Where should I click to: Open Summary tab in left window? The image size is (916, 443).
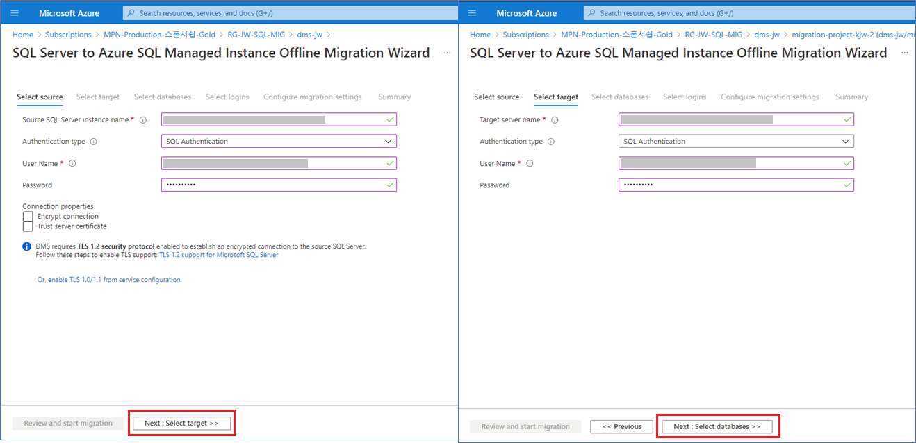click(x=394, y=97)
